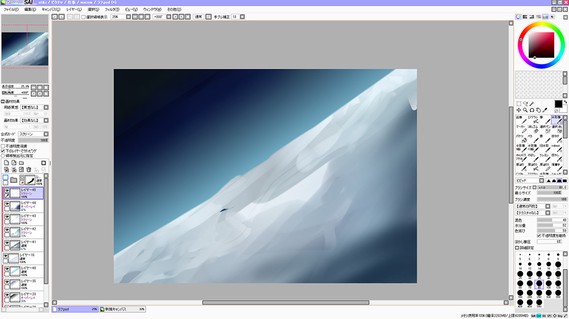Choose the 水彩筆 watercolor brush
This screenshot has height=319, width=569.
[x=556, y=119]
